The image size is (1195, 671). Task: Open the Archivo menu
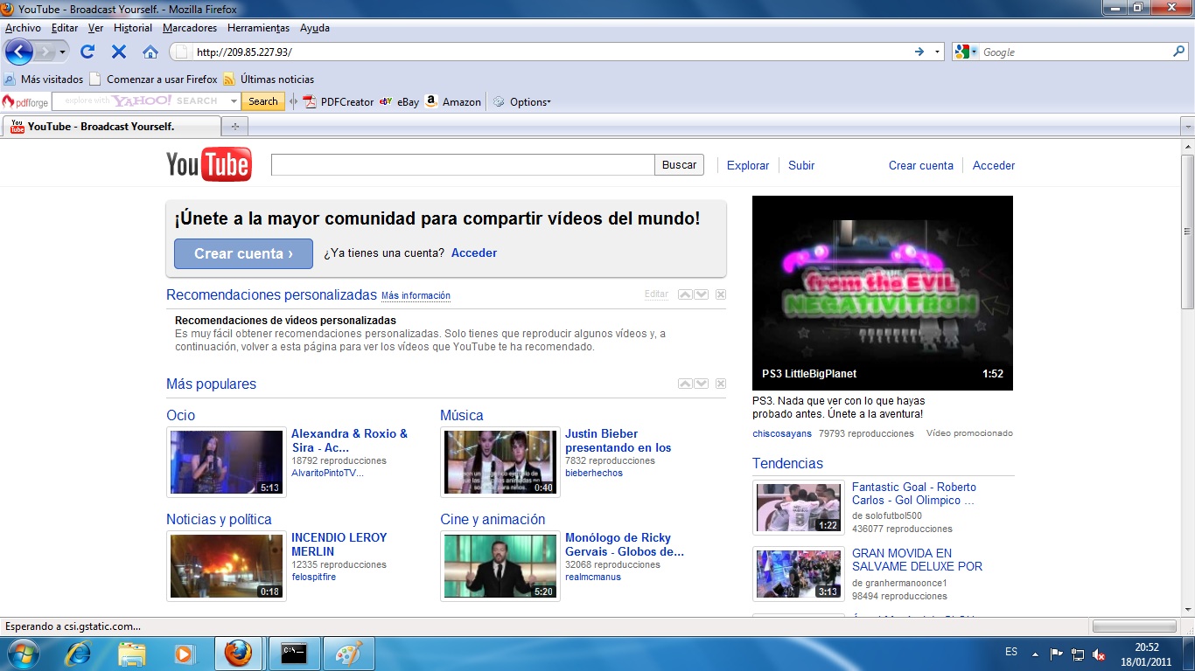tap(23, 28)
